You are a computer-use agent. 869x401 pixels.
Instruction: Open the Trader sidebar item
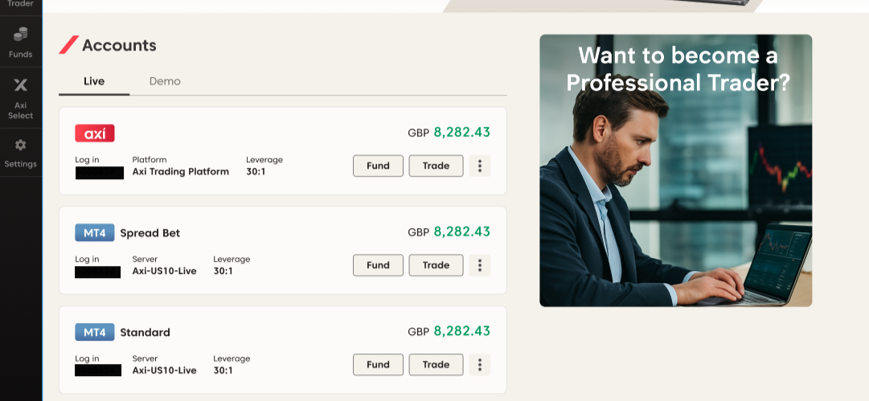pos(21,5)
